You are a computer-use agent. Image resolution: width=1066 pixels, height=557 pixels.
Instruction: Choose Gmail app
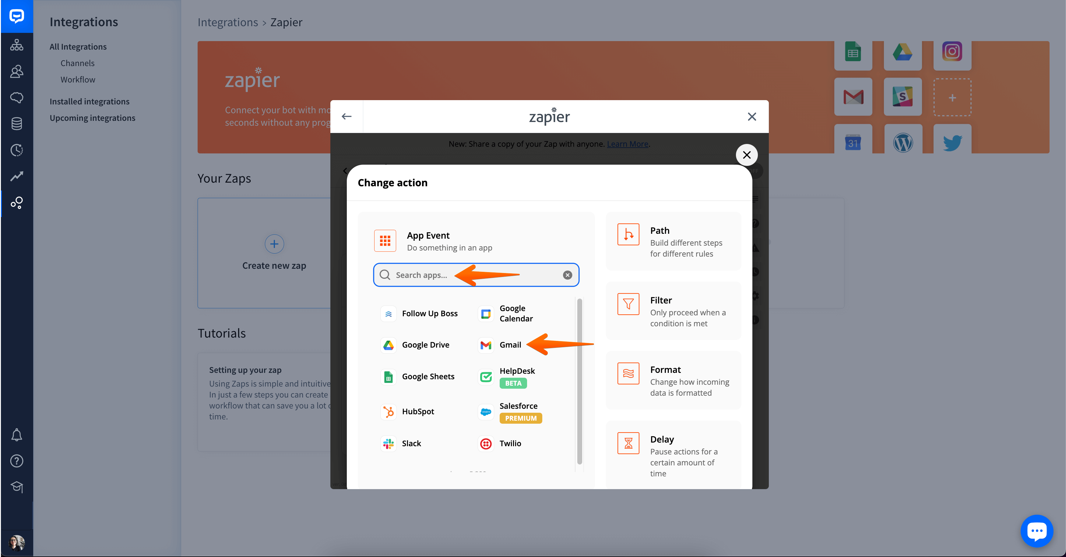pyautogui.click(x=499, y=345)
